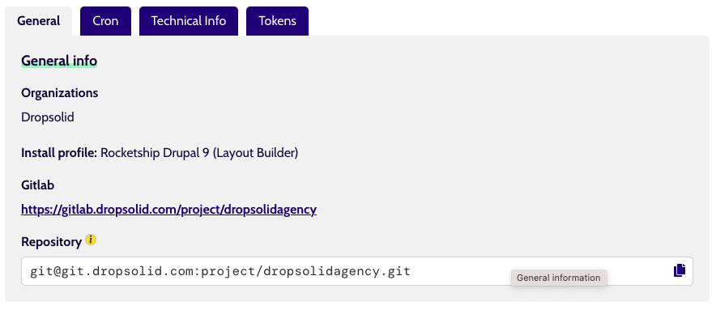Go to the General tab
The image size is (716, 310).
(x=38, y=21)
